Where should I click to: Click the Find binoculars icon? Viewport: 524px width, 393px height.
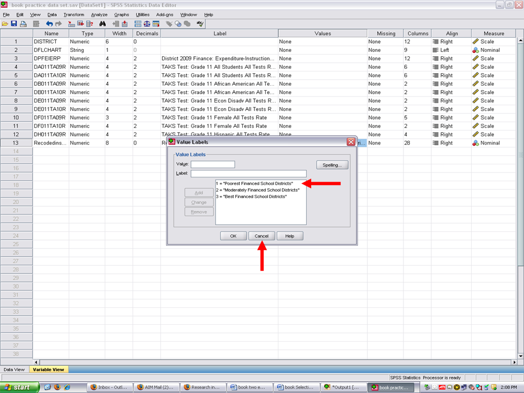(102, 24)
